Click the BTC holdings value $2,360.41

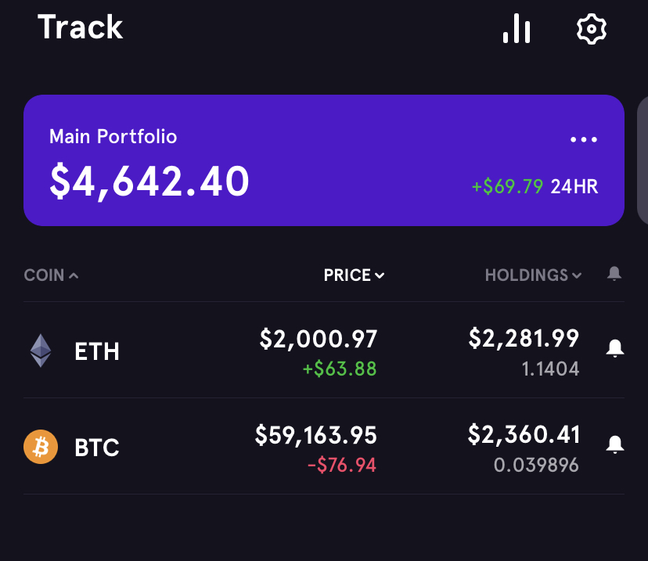point(524,434)
